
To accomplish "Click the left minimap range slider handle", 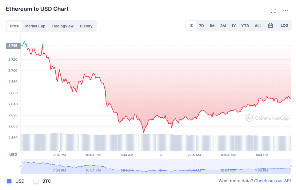I will point(21,166).
